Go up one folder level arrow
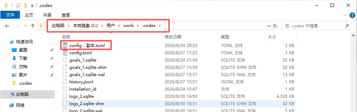Viewport: 357px width, 112px height. (33, 26)
